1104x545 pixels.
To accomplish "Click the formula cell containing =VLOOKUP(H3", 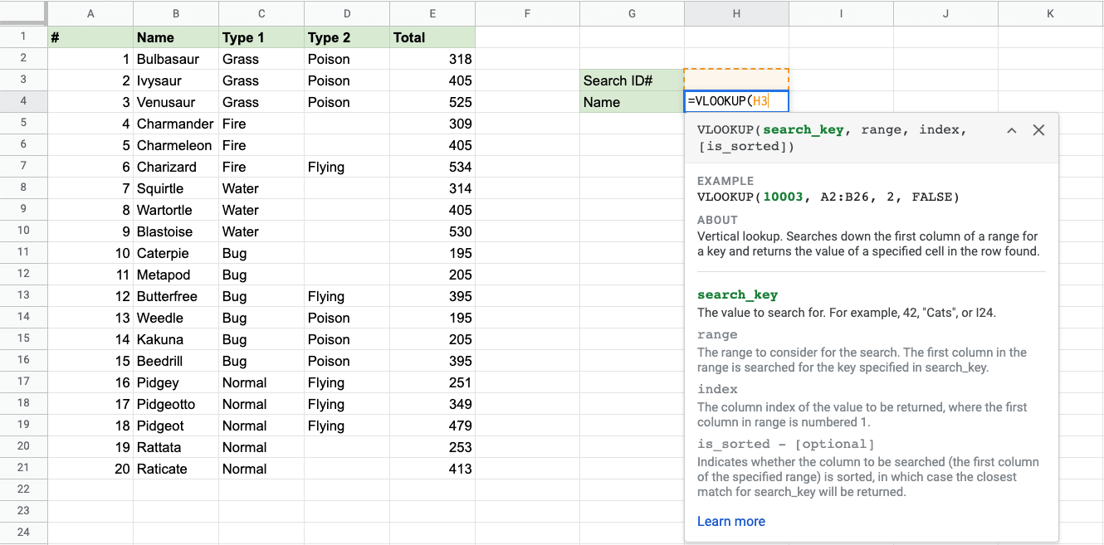I will point(736,102).
